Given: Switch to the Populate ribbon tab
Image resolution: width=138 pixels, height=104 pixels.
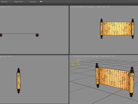Looking at the screenshot, I should click(x=33, y=1).
